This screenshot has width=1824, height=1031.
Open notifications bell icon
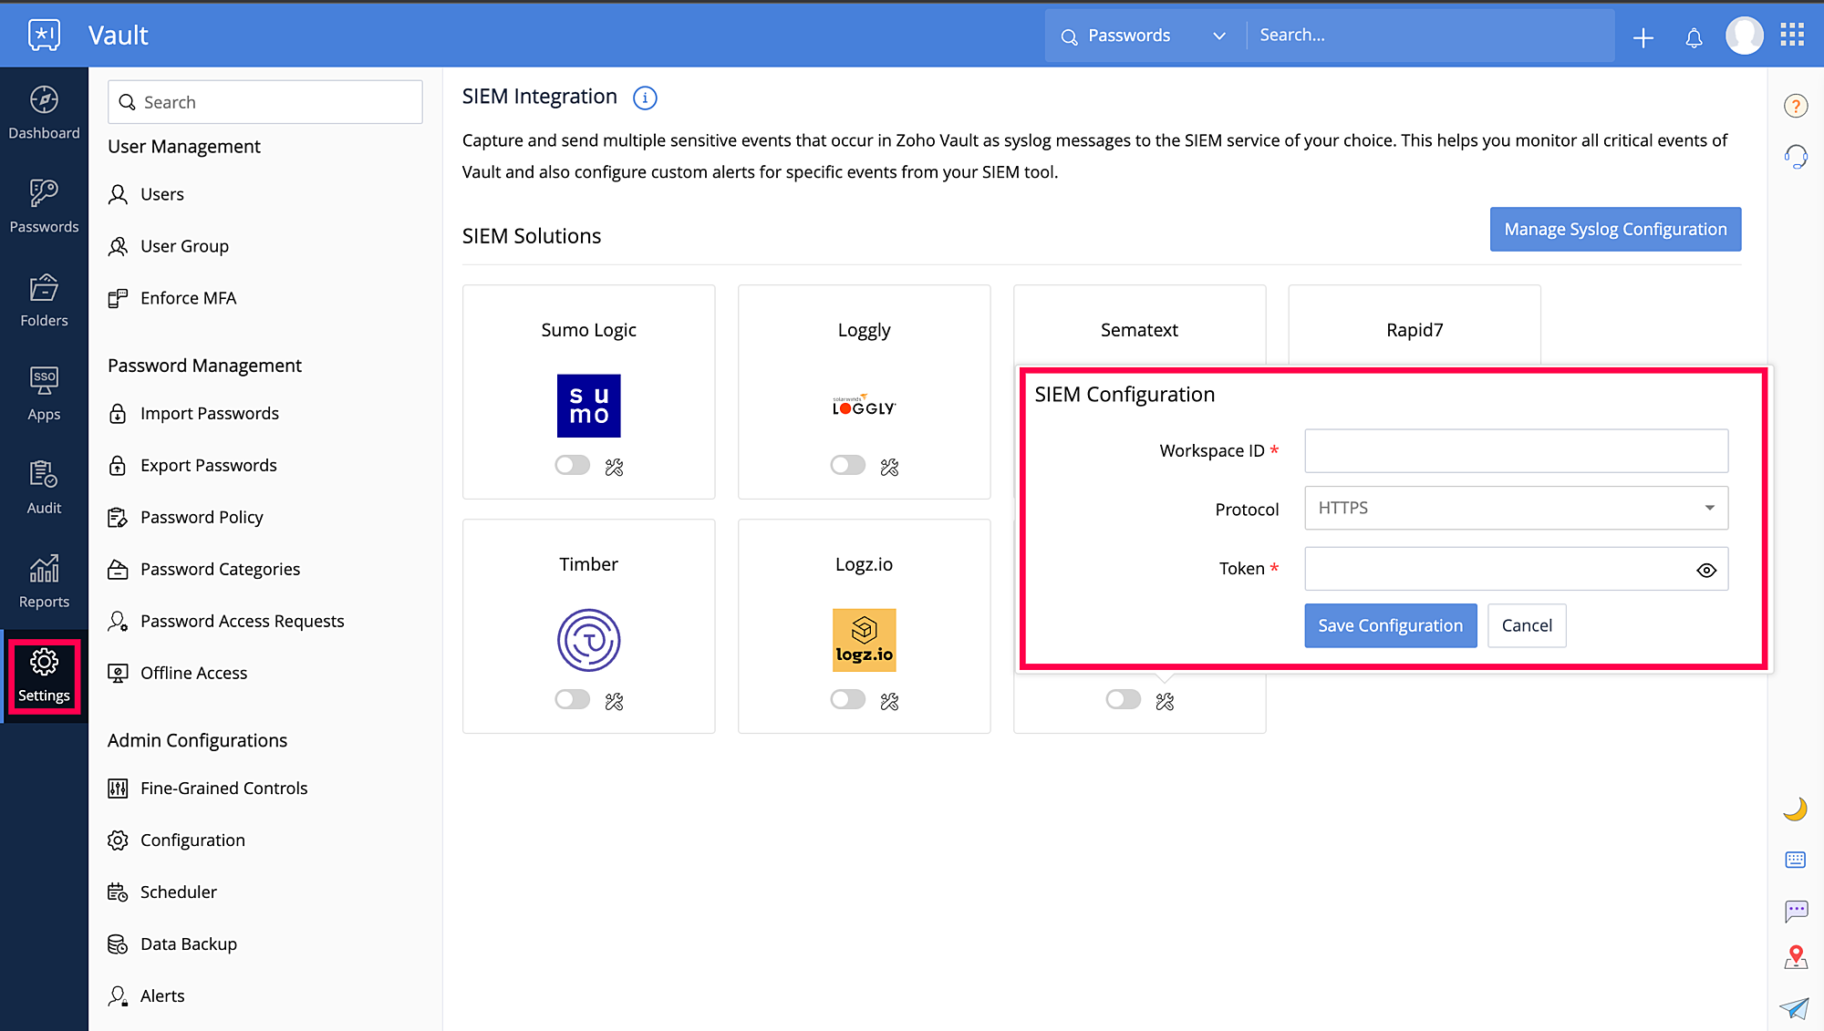click(x=1694, y=37)
